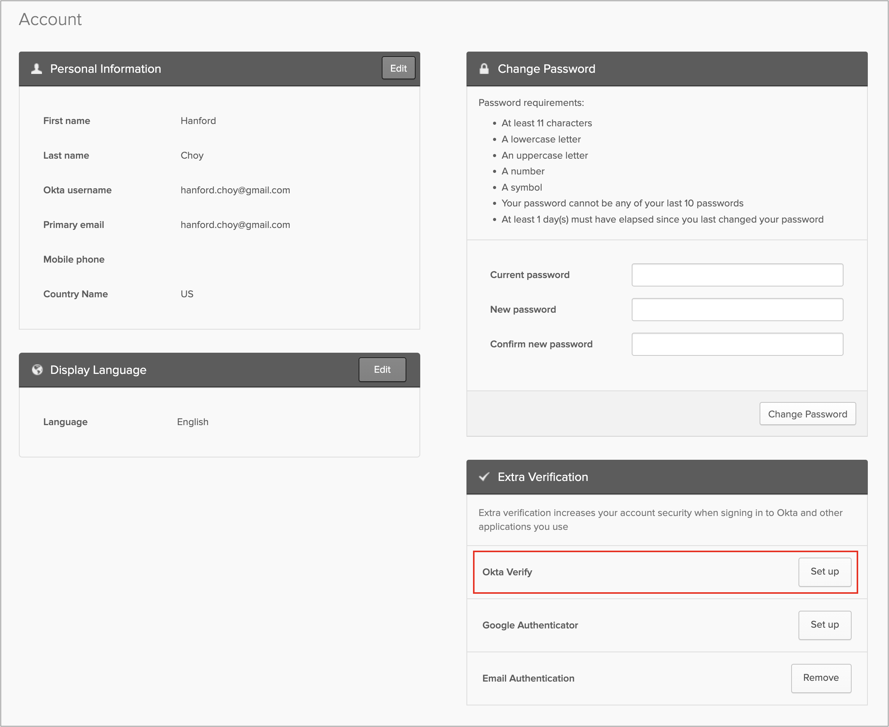The width and height of the screenshot is (889, 727).
Task: Click the English language value
Action: coord(192,422)
